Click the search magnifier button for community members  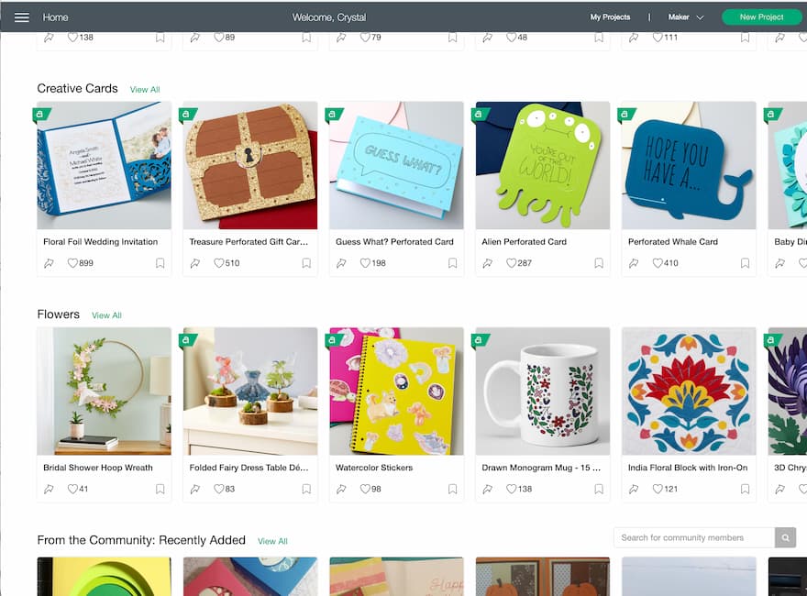pos(785,537)
